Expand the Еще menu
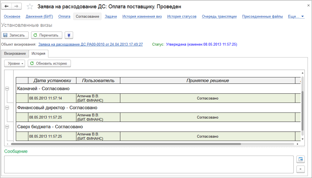 [296, 16]
